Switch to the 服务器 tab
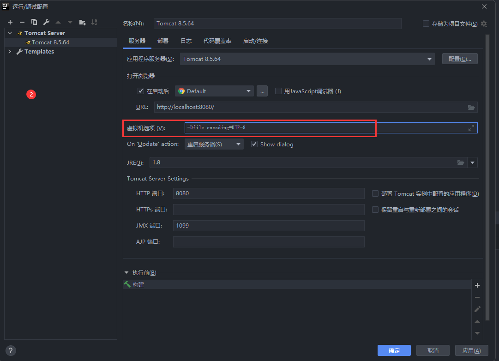The image size is (499, 361). pos(137,41)
